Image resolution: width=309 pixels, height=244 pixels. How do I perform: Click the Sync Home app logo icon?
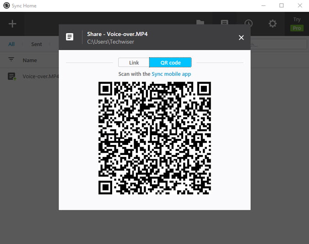pyautogui.click(x=6, y=6)
